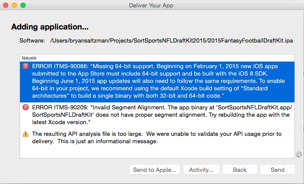Click the Deliver Your App title bar
This screenshot has height=184, width=304.
pyautogui.click(x=151, y=5)
